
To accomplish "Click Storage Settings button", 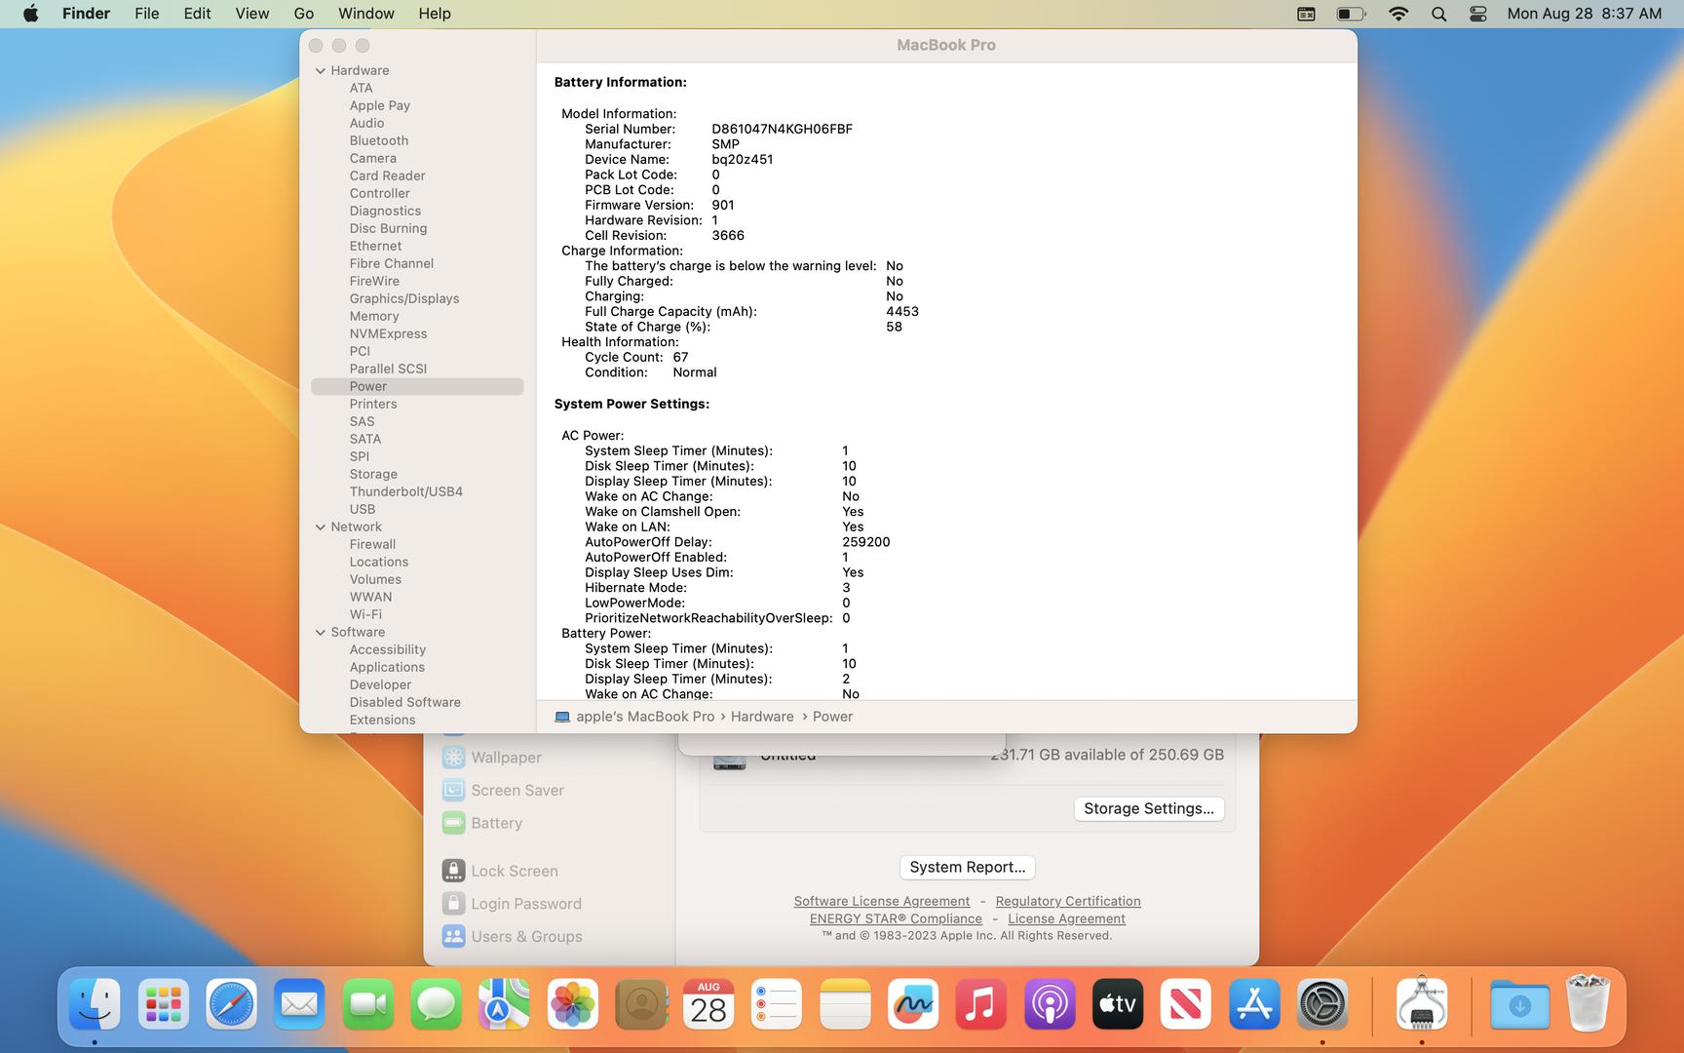I will (x=1149, y=808).
